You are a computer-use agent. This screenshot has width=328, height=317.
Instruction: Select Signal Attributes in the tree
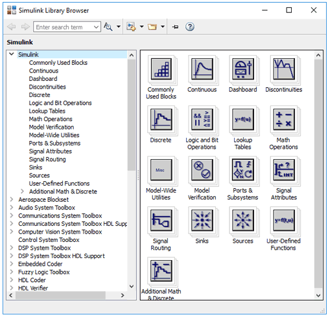51,151
